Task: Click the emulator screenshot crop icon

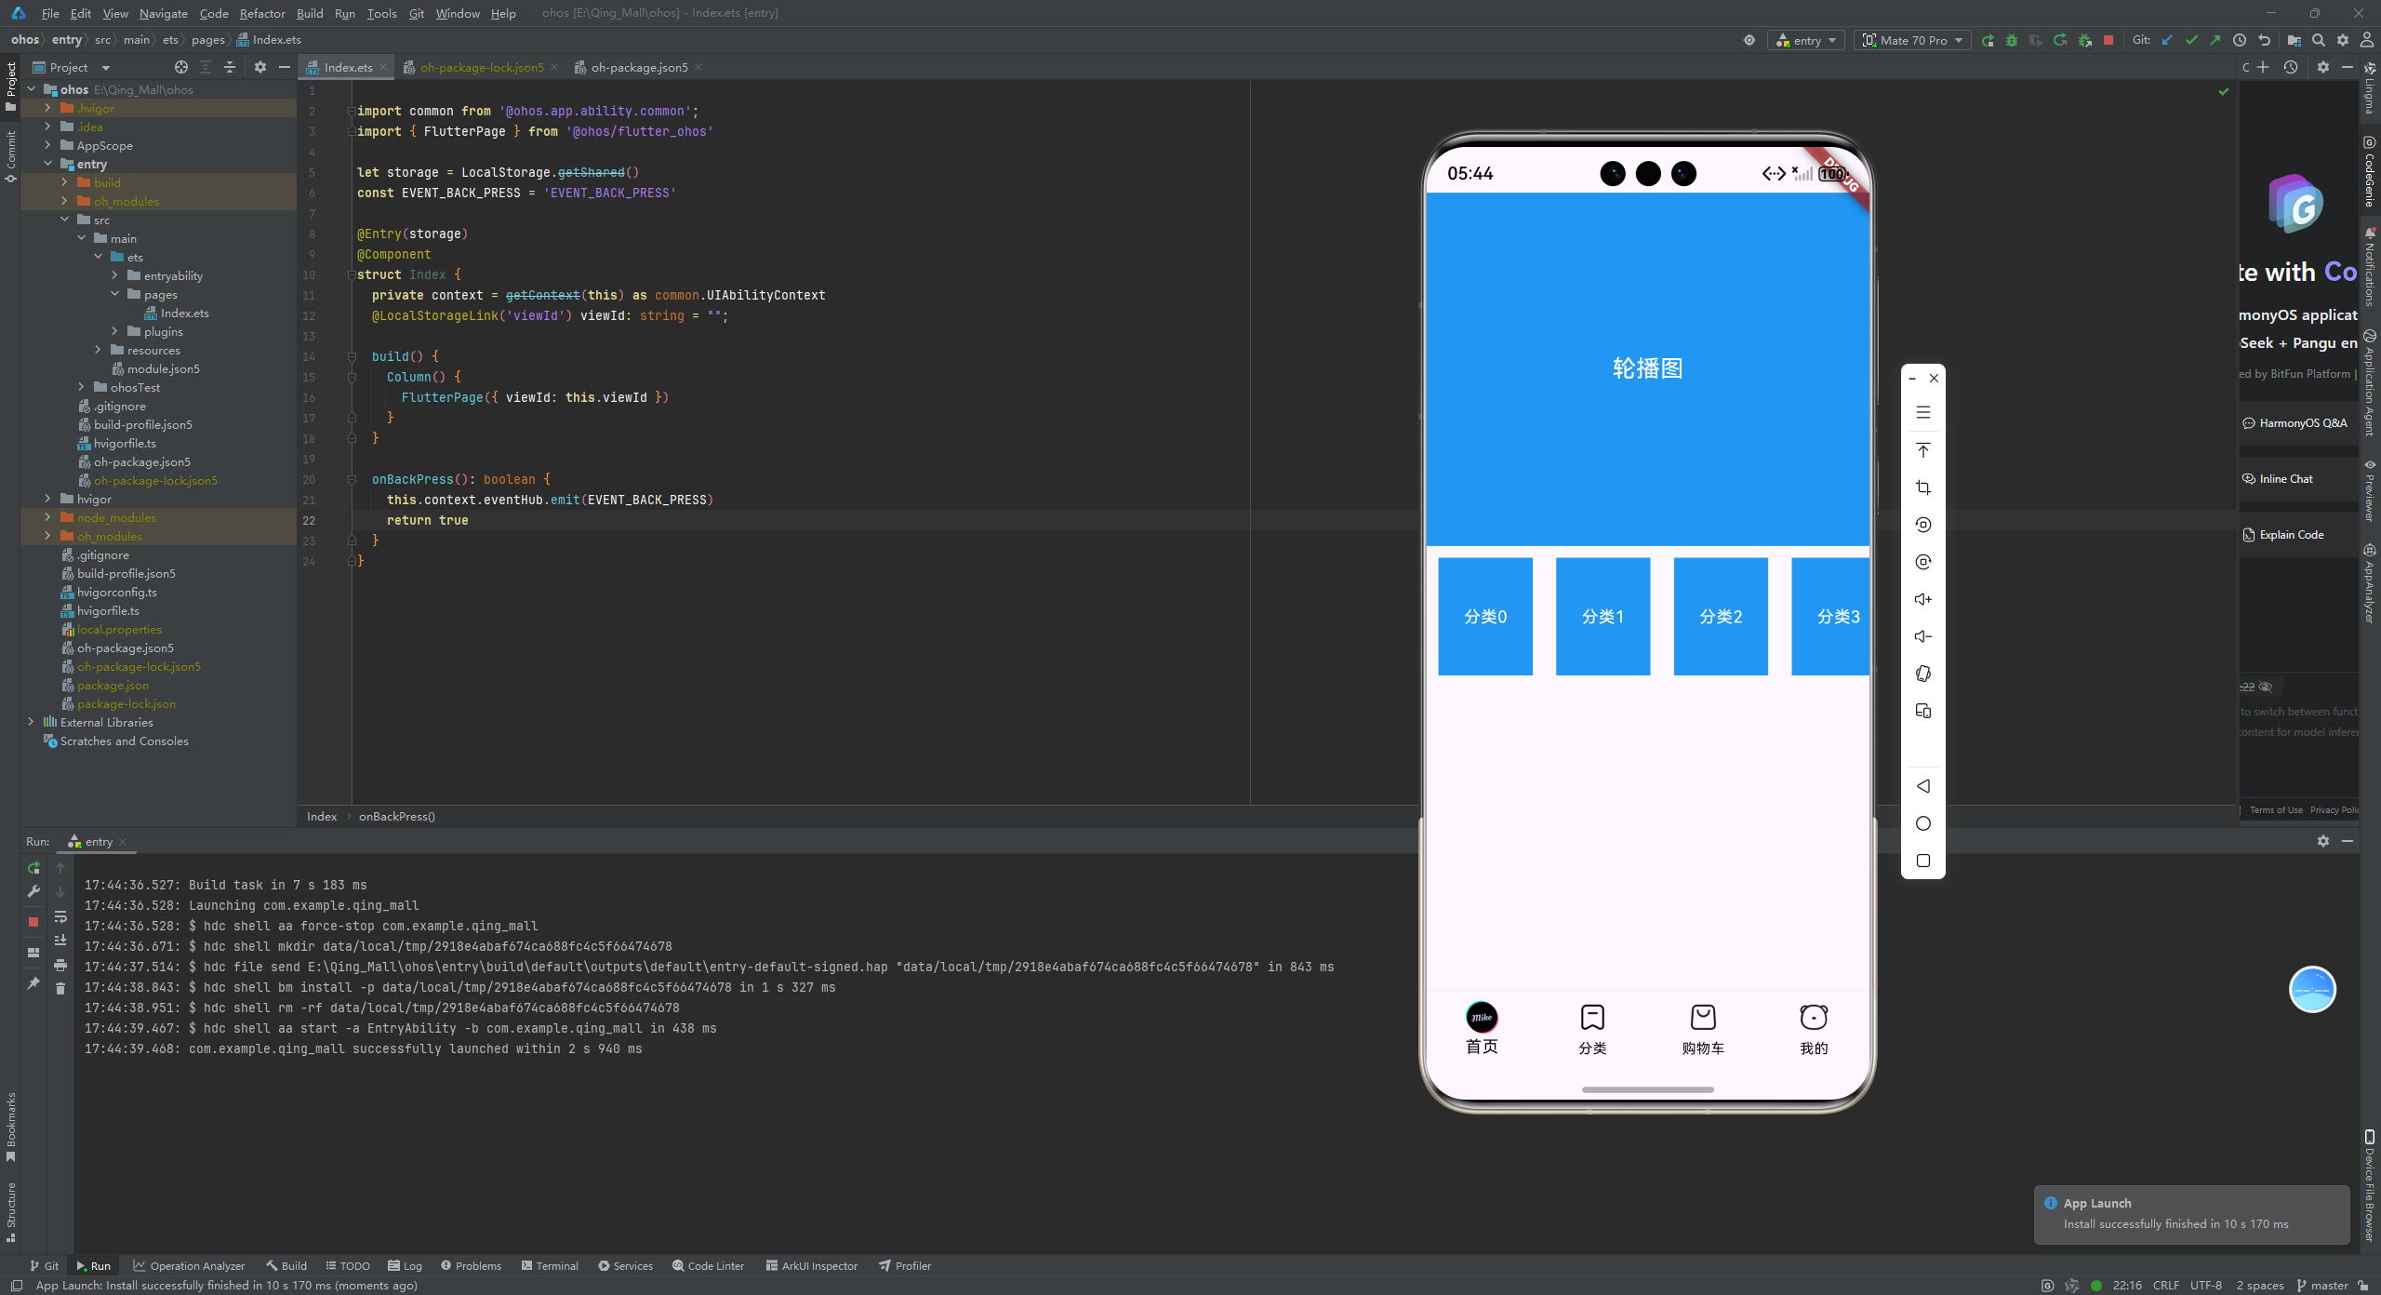Action: click(1923, 487)
